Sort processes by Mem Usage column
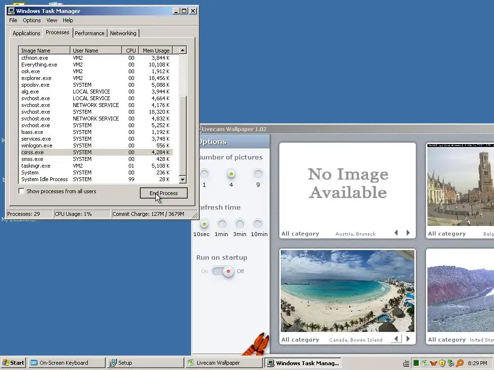The height and width of the screenshot is (370, 494). [156, 50]
